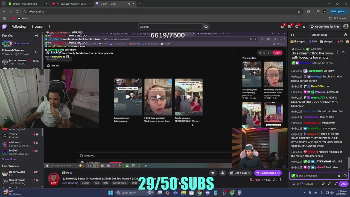
Task: Open Following in Twitch nav
Action: [19, 27]
